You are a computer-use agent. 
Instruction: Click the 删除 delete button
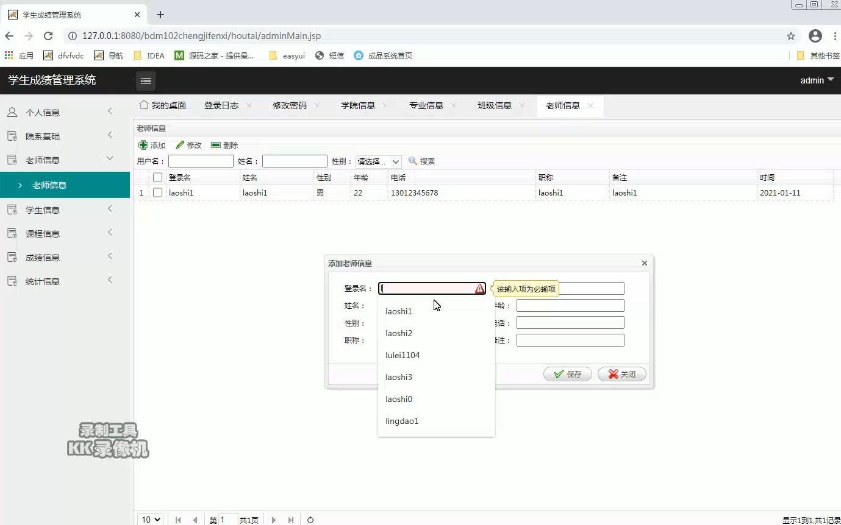(224, 145)
